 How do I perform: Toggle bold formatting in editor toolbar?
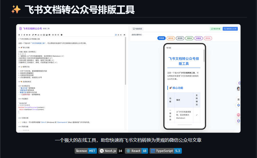(19, 35)
